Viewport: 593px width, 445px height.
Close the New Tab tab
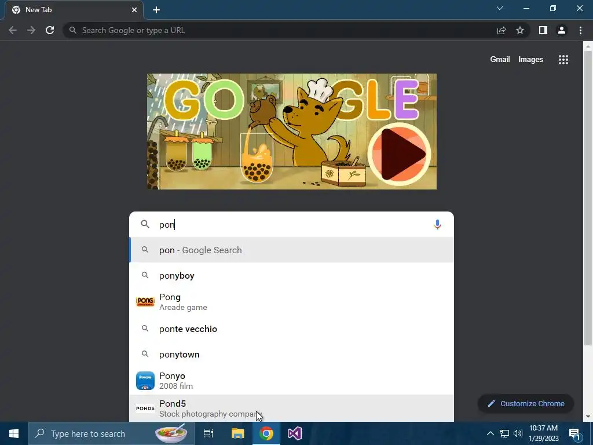click(x=134, y=10)
